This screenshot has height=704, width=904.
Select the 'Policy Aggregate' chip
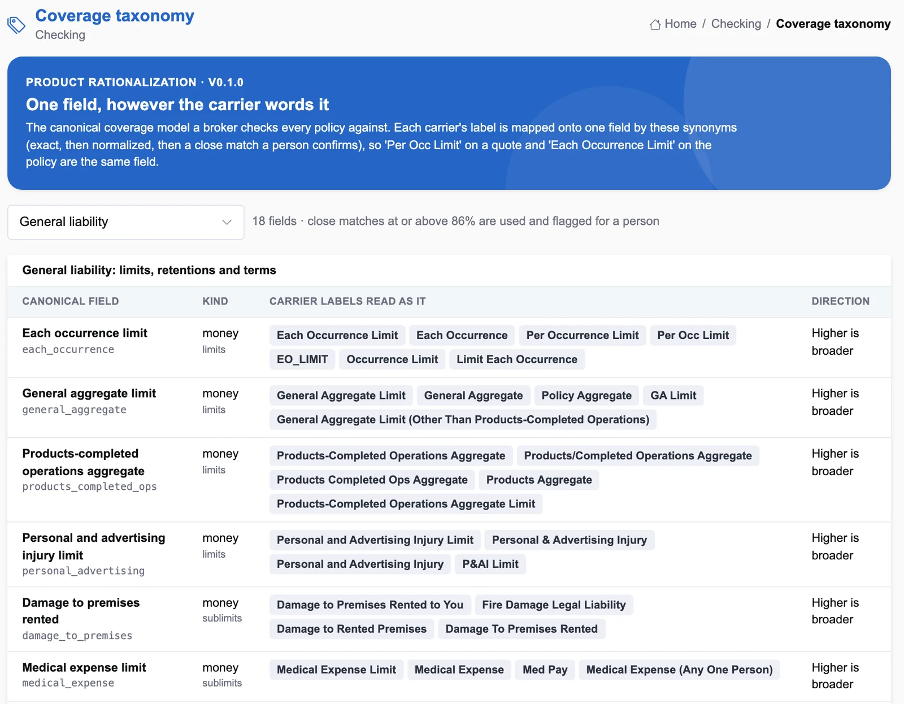(x=586, y=396)
